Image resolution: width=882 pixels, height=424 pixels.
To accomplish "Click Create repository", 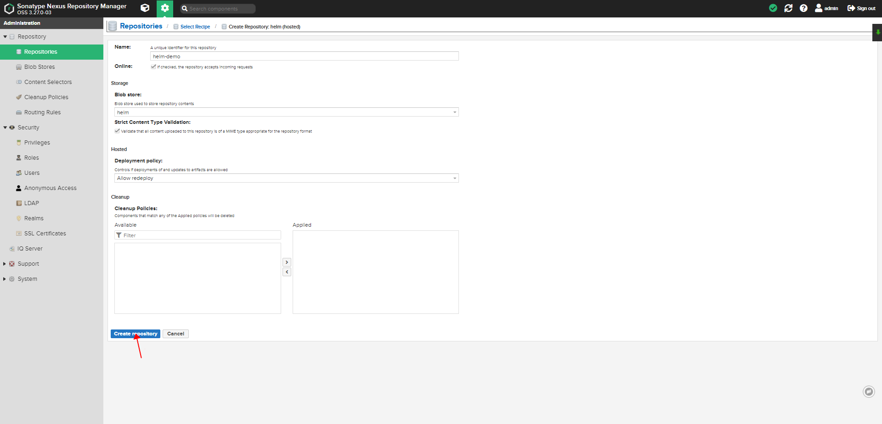I will pyautogui.click(x=136, y=334).
